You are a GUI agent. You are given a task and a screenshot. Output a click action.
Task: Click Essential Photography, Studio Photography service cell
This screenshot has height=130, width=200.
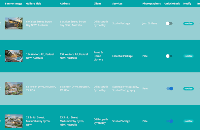click(125, 88)
